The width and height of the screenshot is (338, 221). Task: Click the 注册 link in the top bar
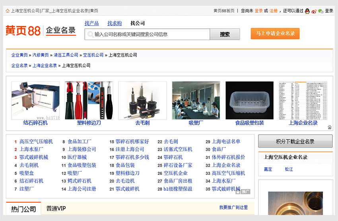click(x=274, y=11)
